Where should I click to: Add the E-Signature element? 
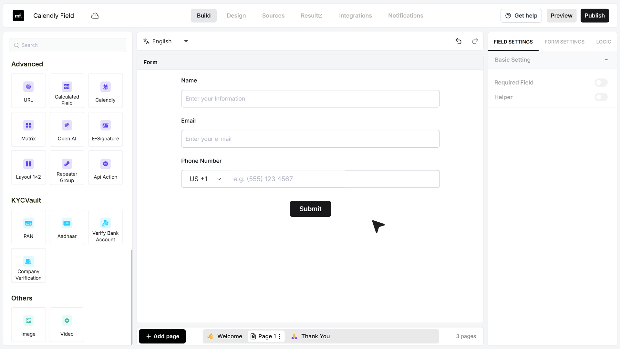[105, 129]
